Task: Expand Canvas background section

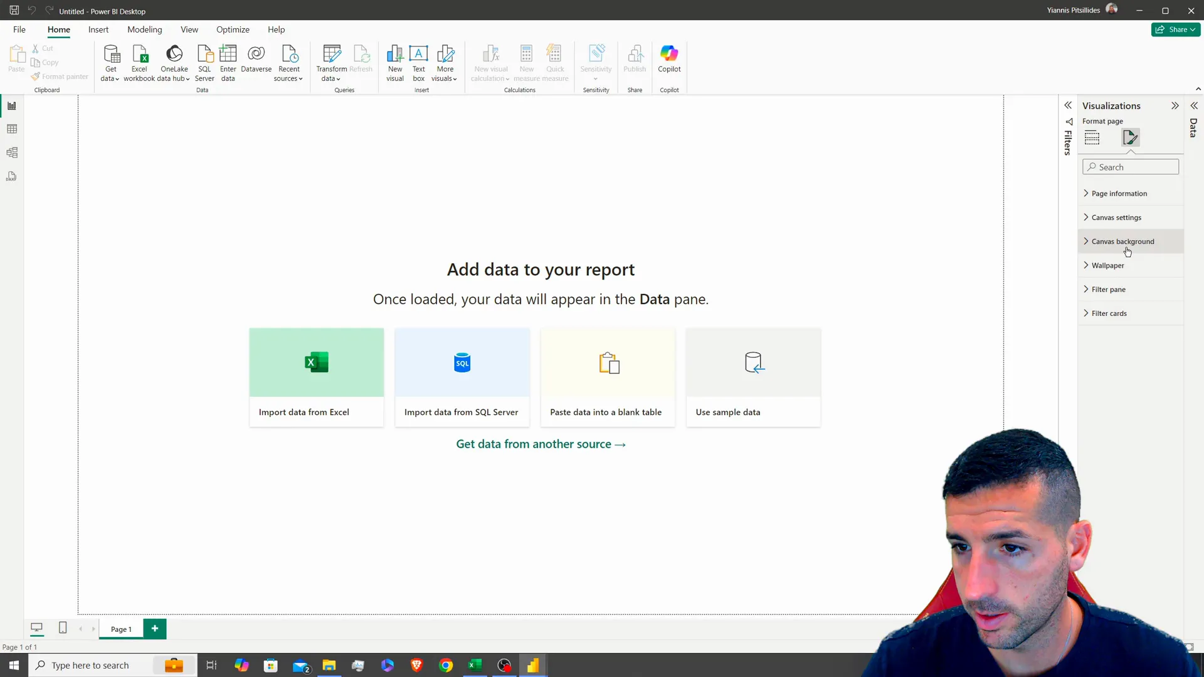Action: [1131, 241]
